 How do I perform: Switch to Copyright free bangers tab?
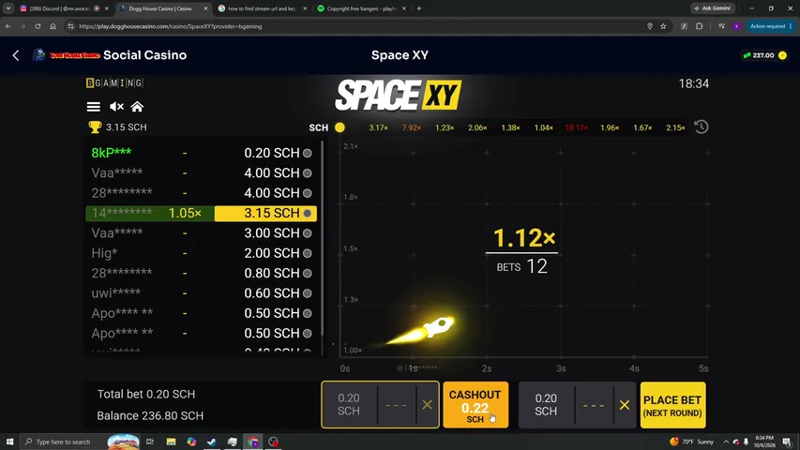pos(360,8)
